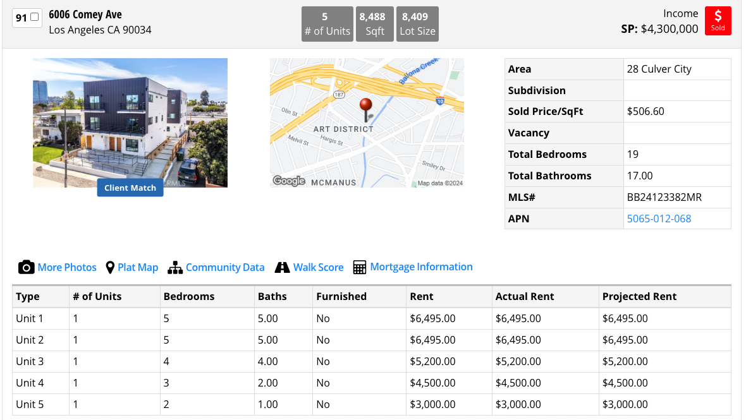Click the Sold Price/SqFt value $506.60
Screen dimensions: 746x420
(x=645, y=111)
